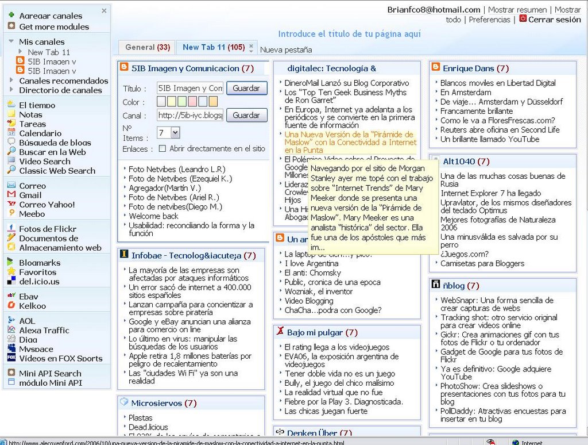This screenshot has height=445, width=588.
Task: Click the Notas icon
Action: pos(11,114)
